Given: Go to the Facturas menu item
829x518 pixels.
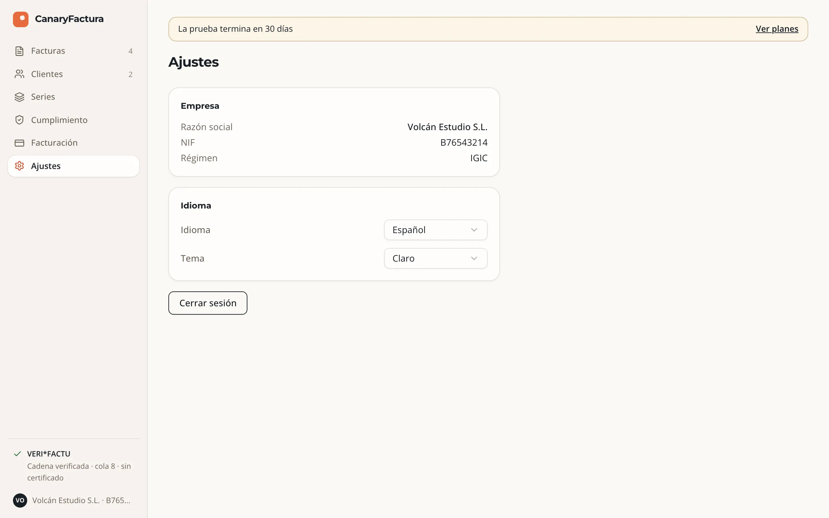Looking at the screenshot, I should point(73,51).
